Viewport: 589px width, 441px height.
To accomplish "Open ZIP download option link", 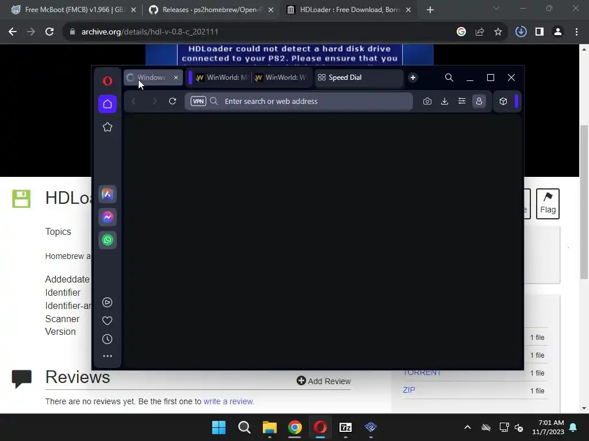I will (409, 390).
